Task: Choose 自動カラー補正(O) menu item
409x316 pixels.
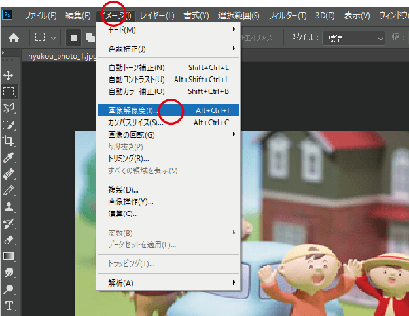Action: click(x=168, y=91)
